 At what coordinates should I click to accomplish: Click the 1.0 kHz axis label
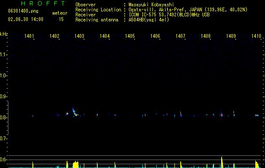click(x=4, y=76)
